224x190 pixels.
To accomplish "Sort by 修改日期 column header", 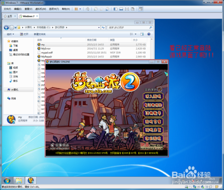I will pyautogui.click(x=92, y=40).
